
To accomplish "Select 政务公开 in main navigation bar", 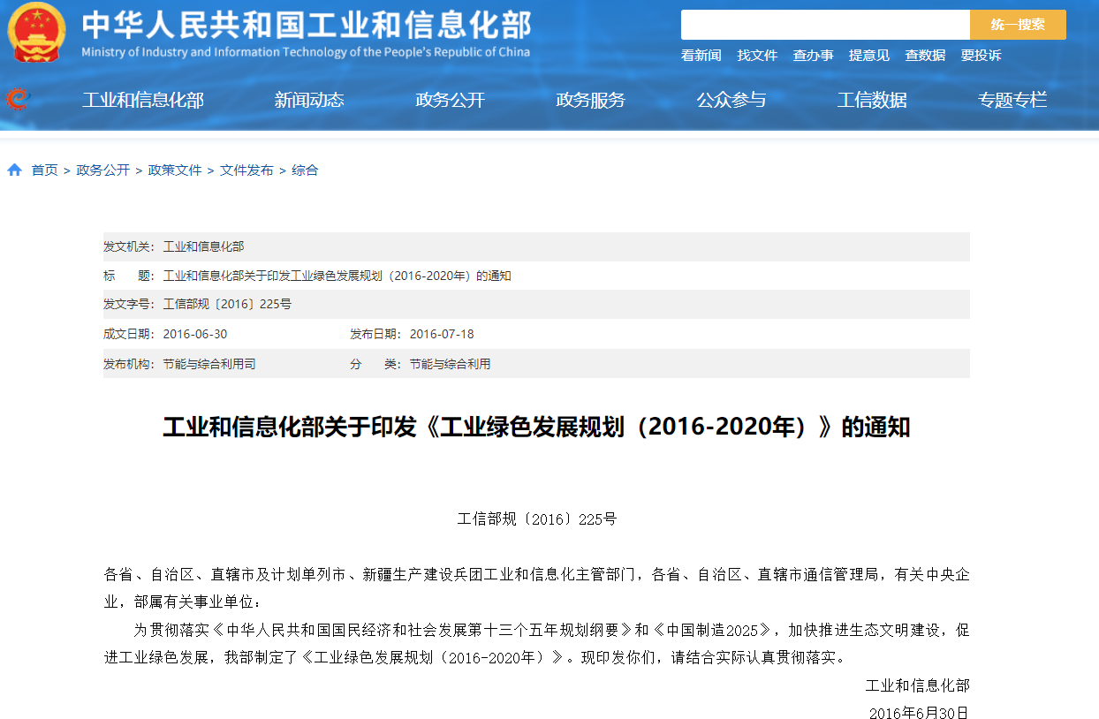I will [451, 100].
